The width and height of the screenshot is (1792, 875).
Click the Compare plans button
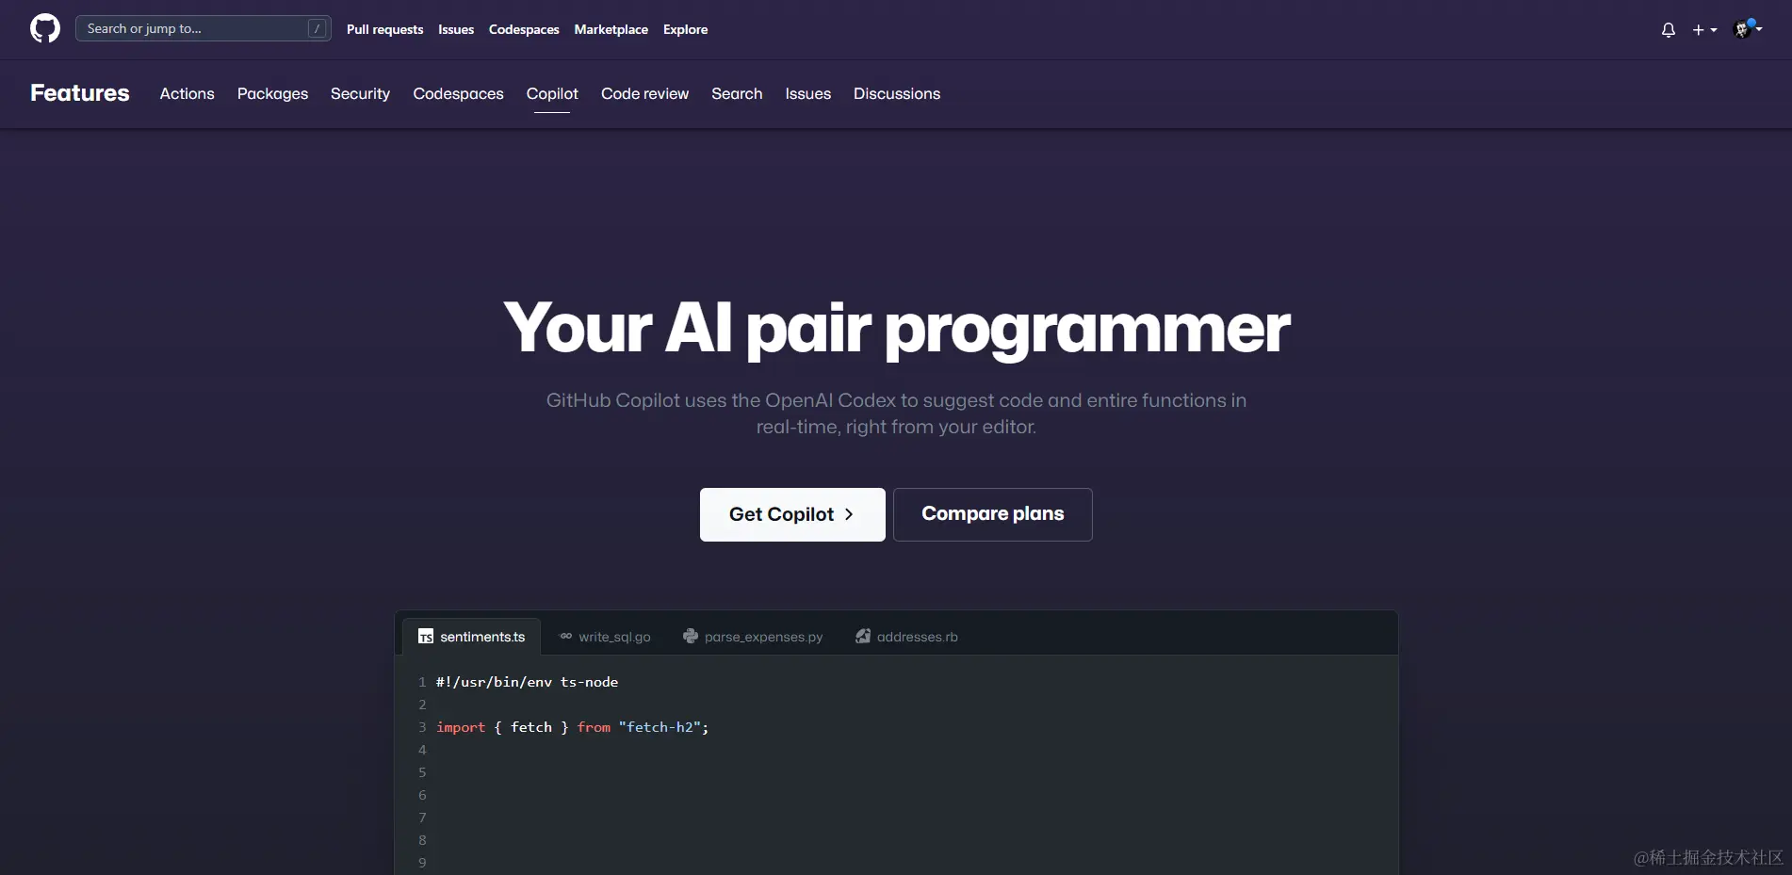coord(992,514)
